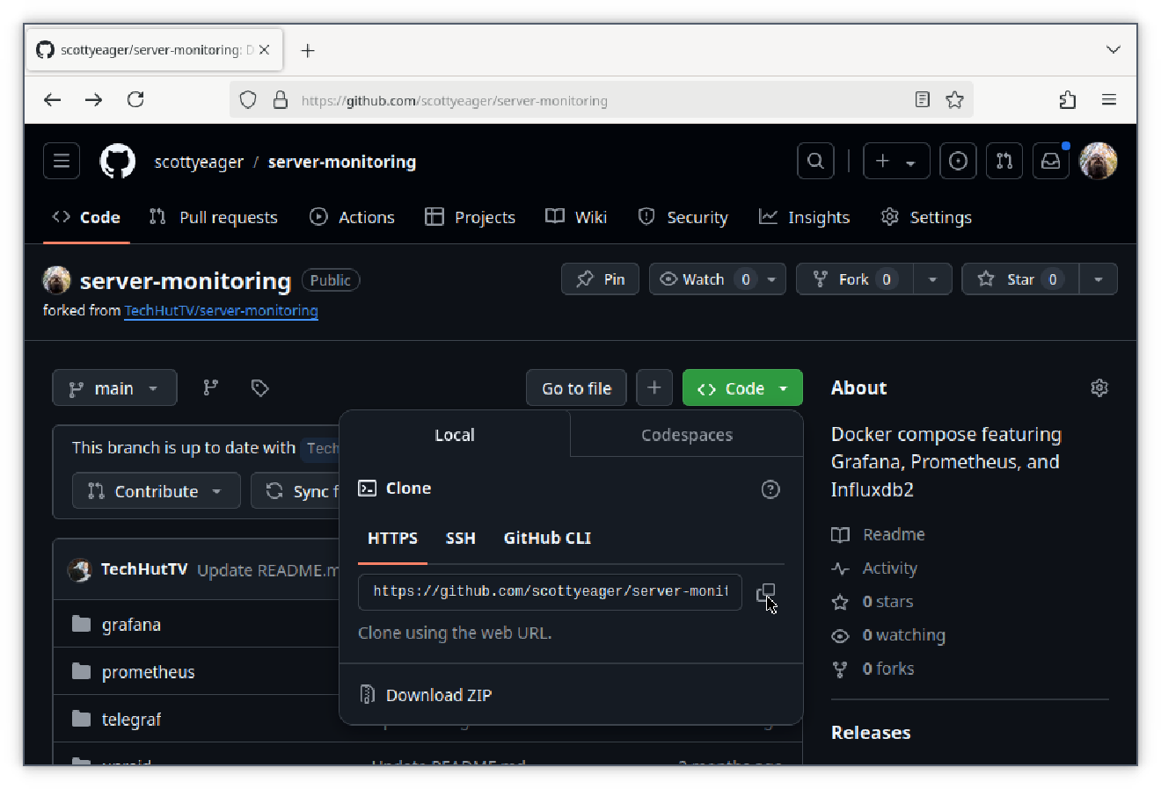Open the branches icon beside main
Viewport: 1161px width, 789px height.
(210, 387)
